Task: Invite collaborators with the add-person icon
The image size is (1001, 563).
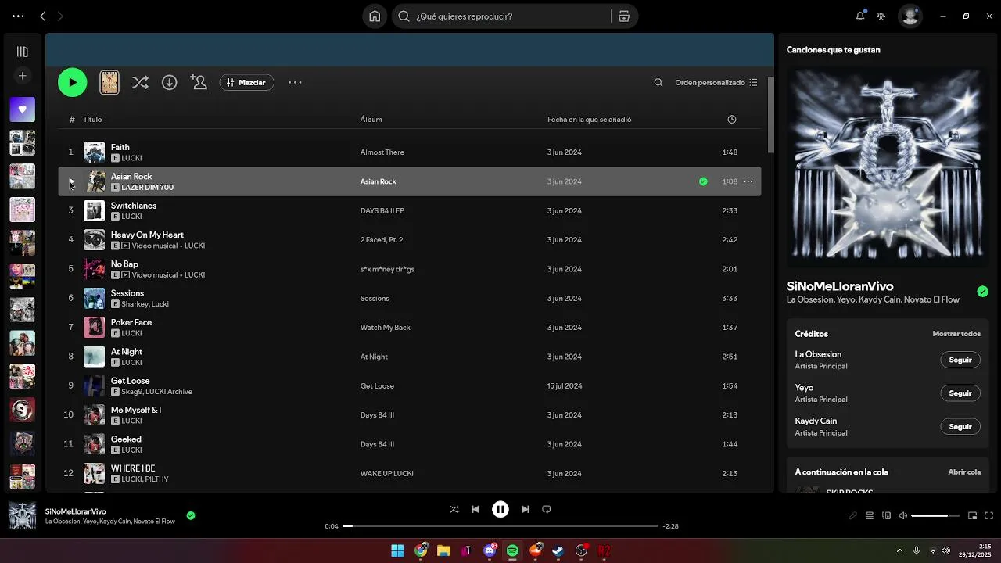Action: (199, 82)
